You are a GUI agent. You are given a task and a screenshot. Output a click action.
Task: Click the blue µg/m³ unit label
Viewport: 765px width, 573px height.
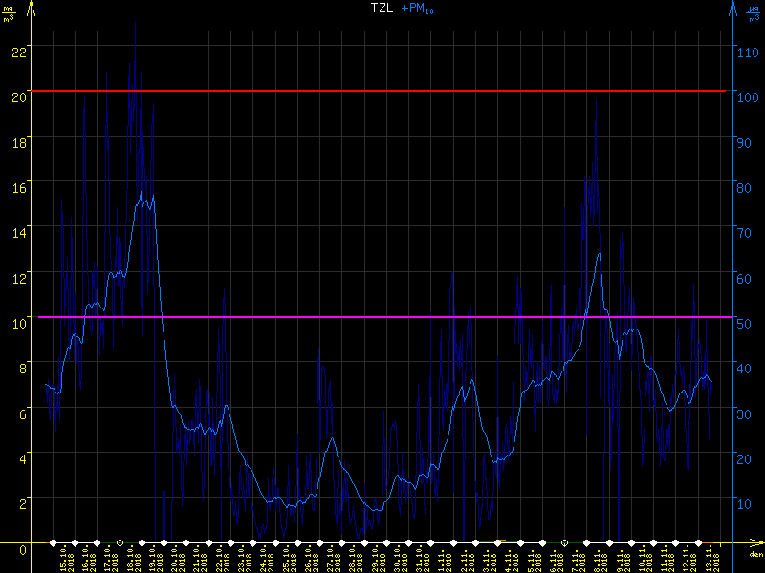(x=754, y=13)
